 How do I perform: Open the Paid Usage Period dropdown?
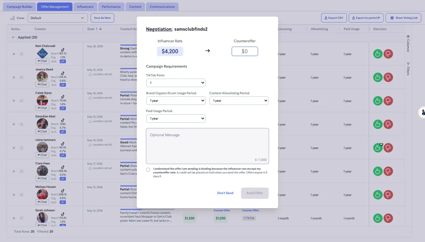pyautogui.click(x=176, y=119)
